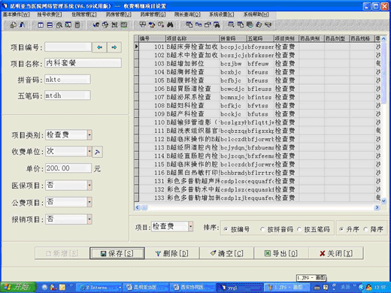Open the 公费项目 dropdown
391x293 pixels.
(89, 202)
